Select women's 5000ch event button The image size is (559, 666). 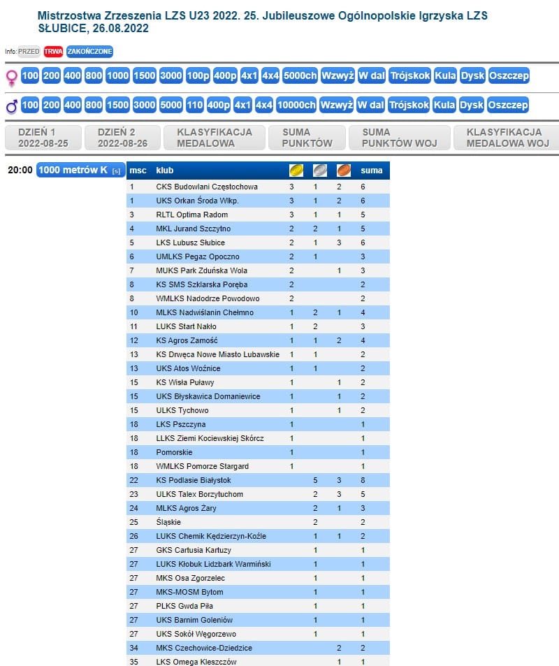click(x=300, y=76)
